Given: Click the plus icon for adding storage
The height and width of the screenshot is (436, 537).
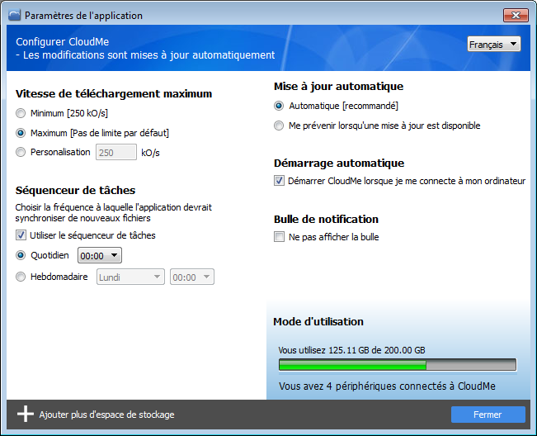Looking at the screenshot, I should pyautogui.click(x=26, y=414).
